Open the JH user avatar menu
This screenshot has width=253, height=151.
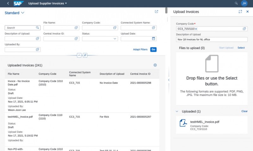pos(244,3)
